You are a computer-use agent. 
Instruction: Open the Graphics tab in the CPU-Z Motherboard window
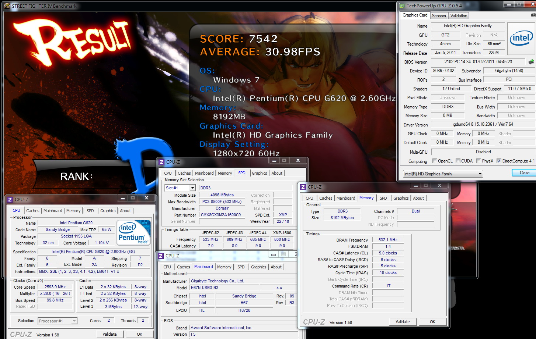pyautogui.click(x=259, y=267)
